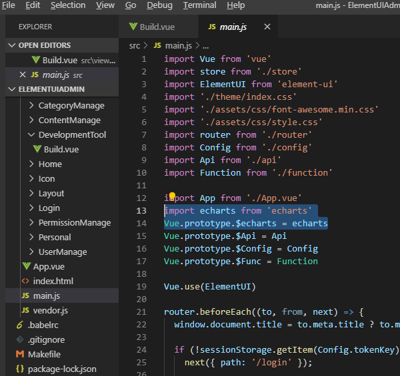Click the JSON braces icon beside package-lock.json
The height and width of the screenshot is (376, 400).
[20, 369]
